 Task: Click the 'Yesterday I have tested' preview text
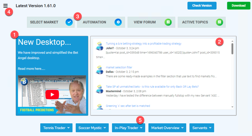click(x=162, y=95)
